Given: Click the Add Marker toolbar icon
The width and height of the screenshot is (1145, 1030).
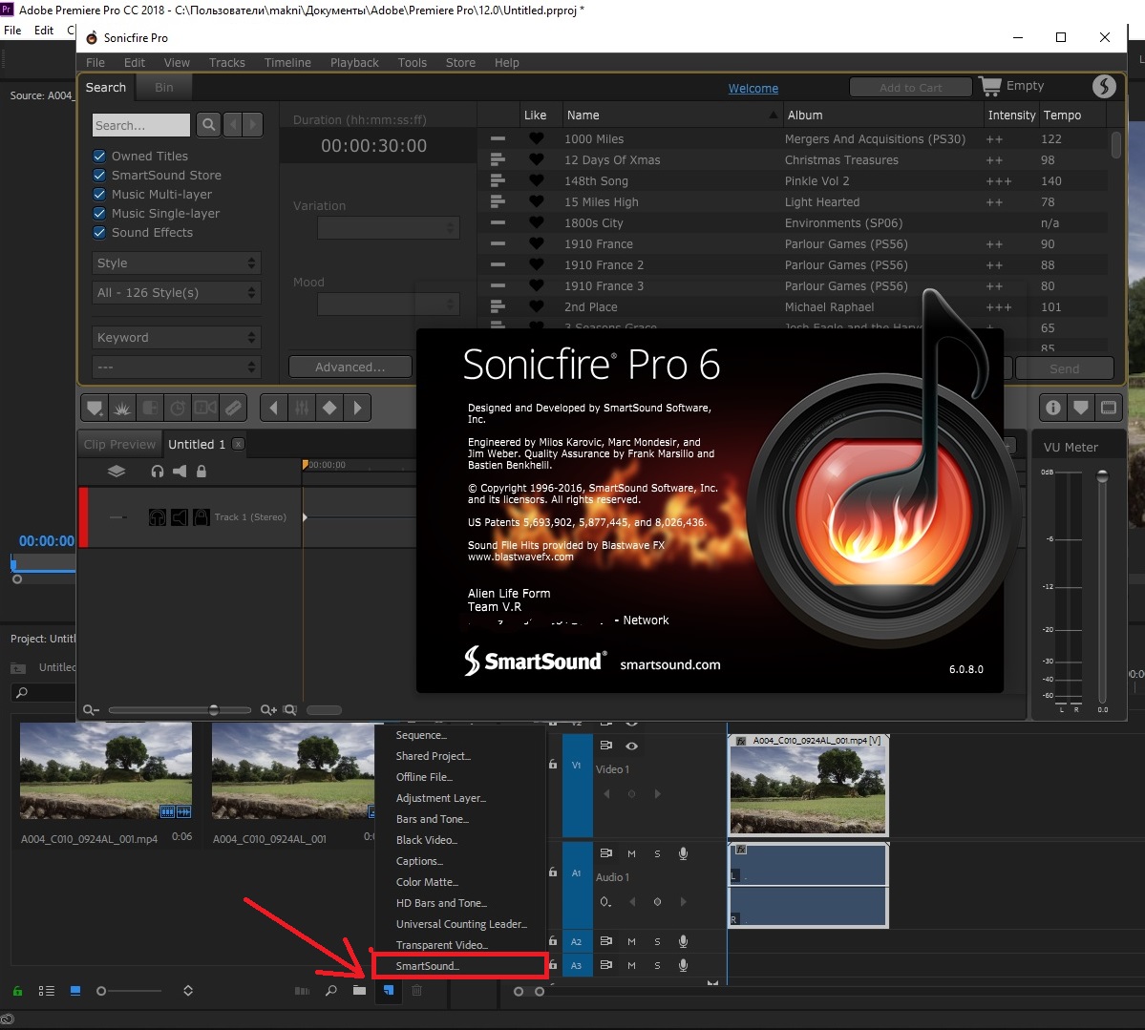Looking at the screenshot, I should point(95,408).
